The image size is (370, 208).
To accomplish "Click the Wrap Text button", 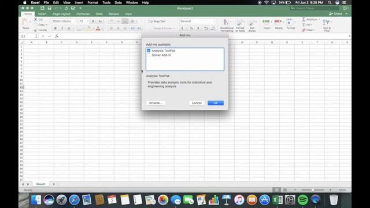I will tap(157, 21).
